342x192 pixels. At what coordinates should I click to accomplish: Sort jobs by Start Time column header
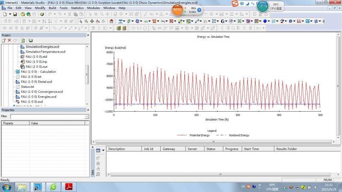coord(251,149)
